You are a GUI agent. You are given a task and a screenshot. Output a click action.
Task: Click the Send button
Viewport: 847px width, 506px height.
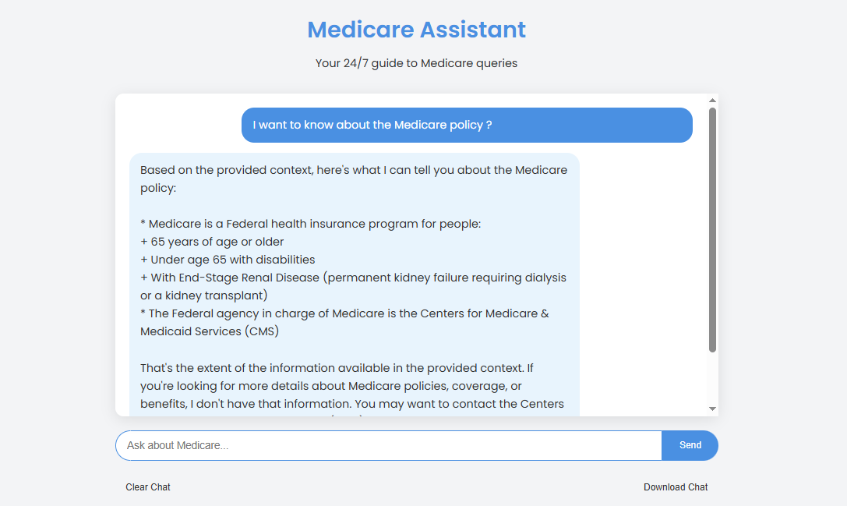[690, 445]
